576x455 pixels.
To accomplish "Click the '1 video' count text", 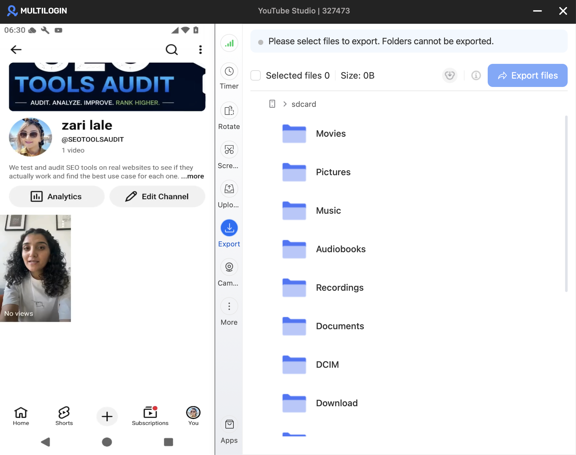I will [73, 150].
